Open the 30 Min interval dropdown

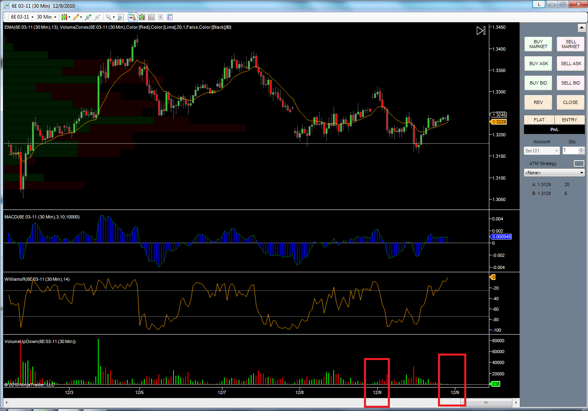click(47, 17)
